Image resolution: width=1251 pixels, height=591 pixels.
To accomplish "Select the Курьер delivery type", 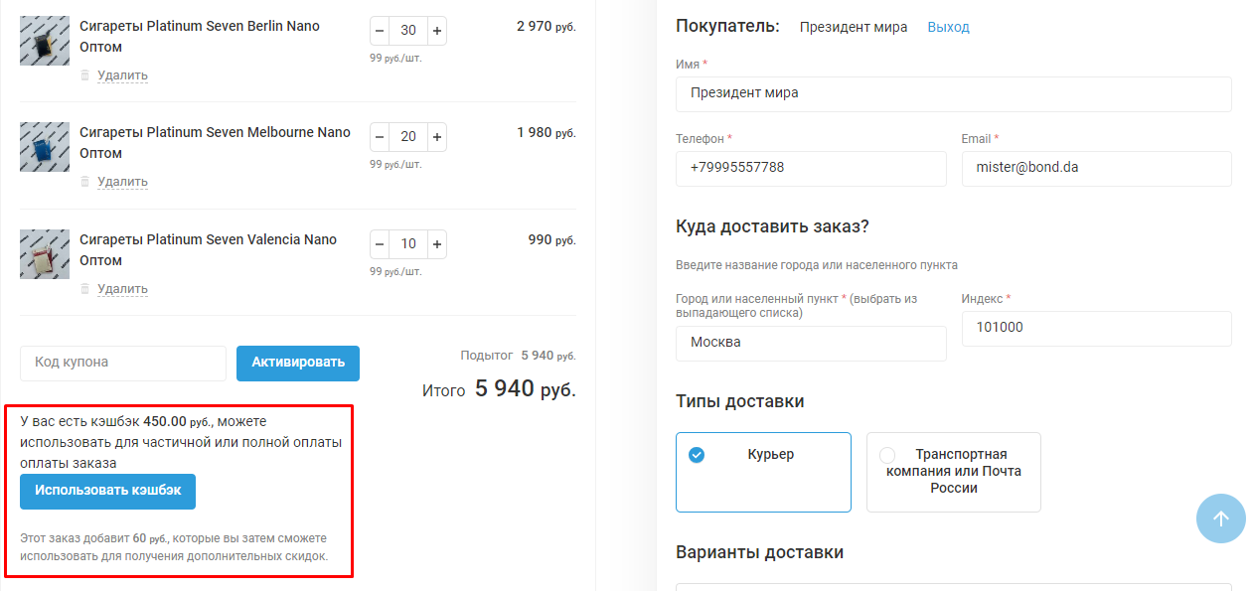I will [x=763, y=472].
